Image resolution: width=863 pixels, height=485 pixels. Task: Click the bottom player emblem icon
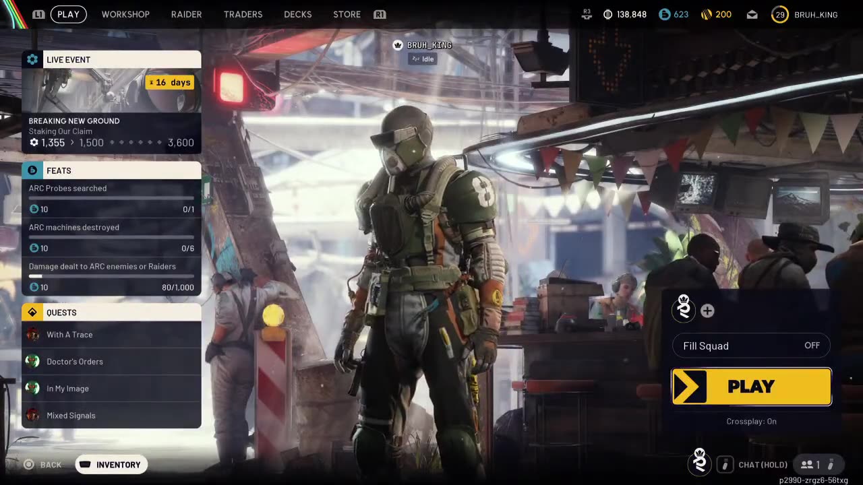click(700, 462)
